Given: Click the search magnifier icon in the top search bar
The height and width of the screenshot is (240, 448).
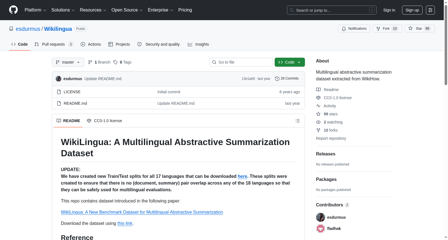Looking at the screenshot, I should [292, 10].
